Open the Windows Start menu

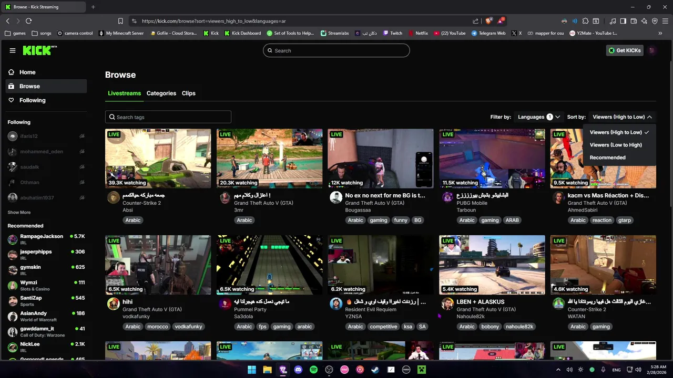tap(252, 370)
